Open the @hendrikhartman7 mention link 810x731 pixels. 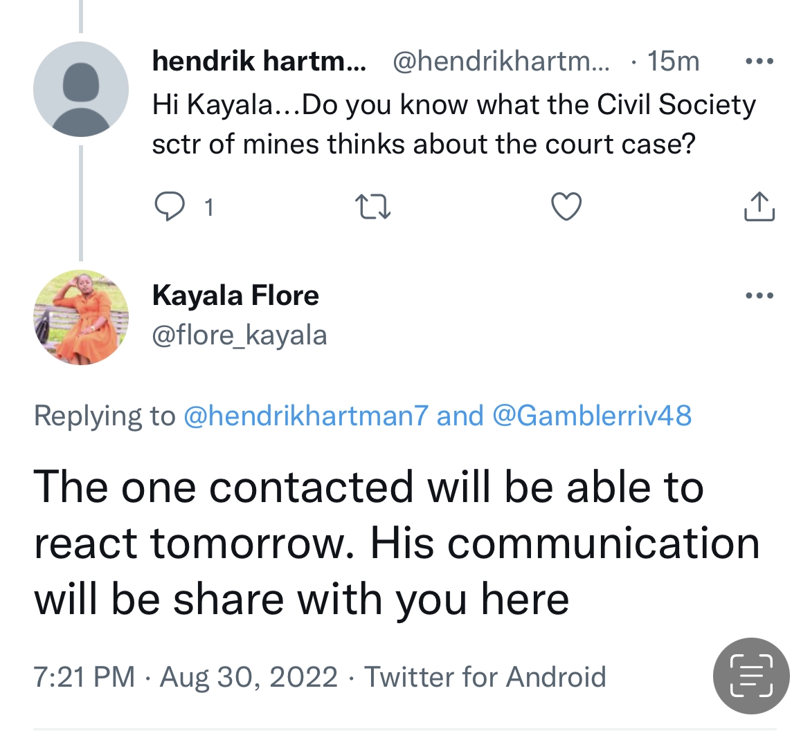click(305, 416)
